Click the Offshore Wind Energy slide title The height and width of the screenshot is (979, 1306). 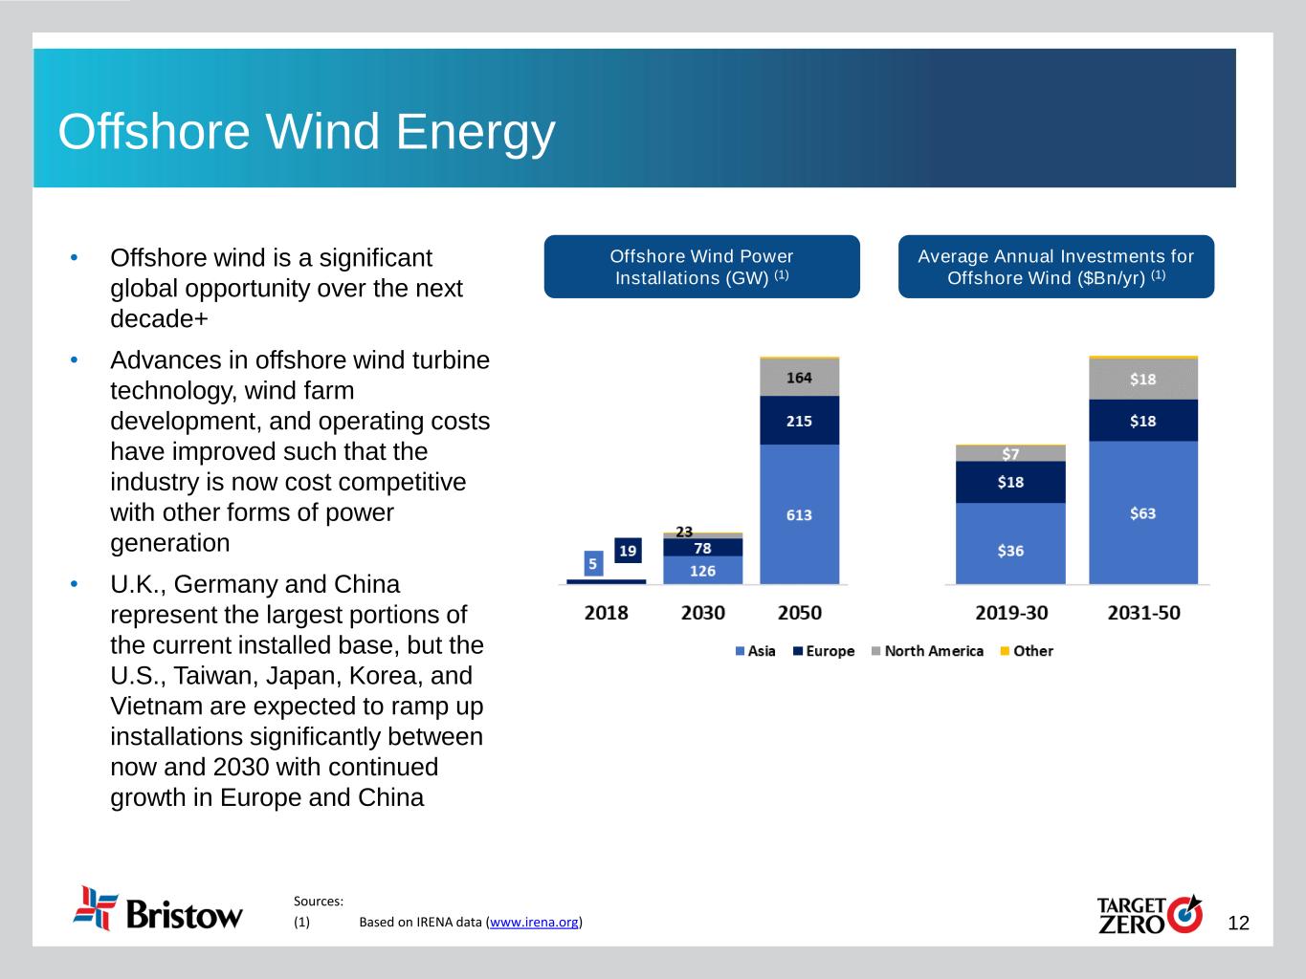(306, 131)
